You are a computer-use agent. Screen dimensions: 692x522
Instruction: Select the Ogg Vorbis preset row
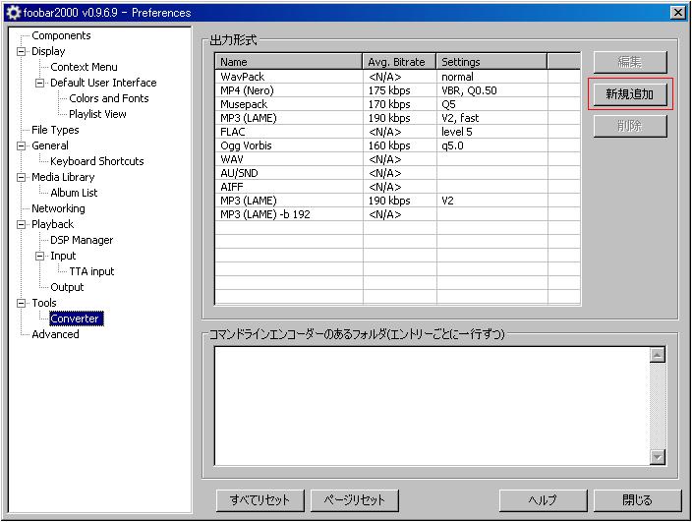click(x=398, y=145)
